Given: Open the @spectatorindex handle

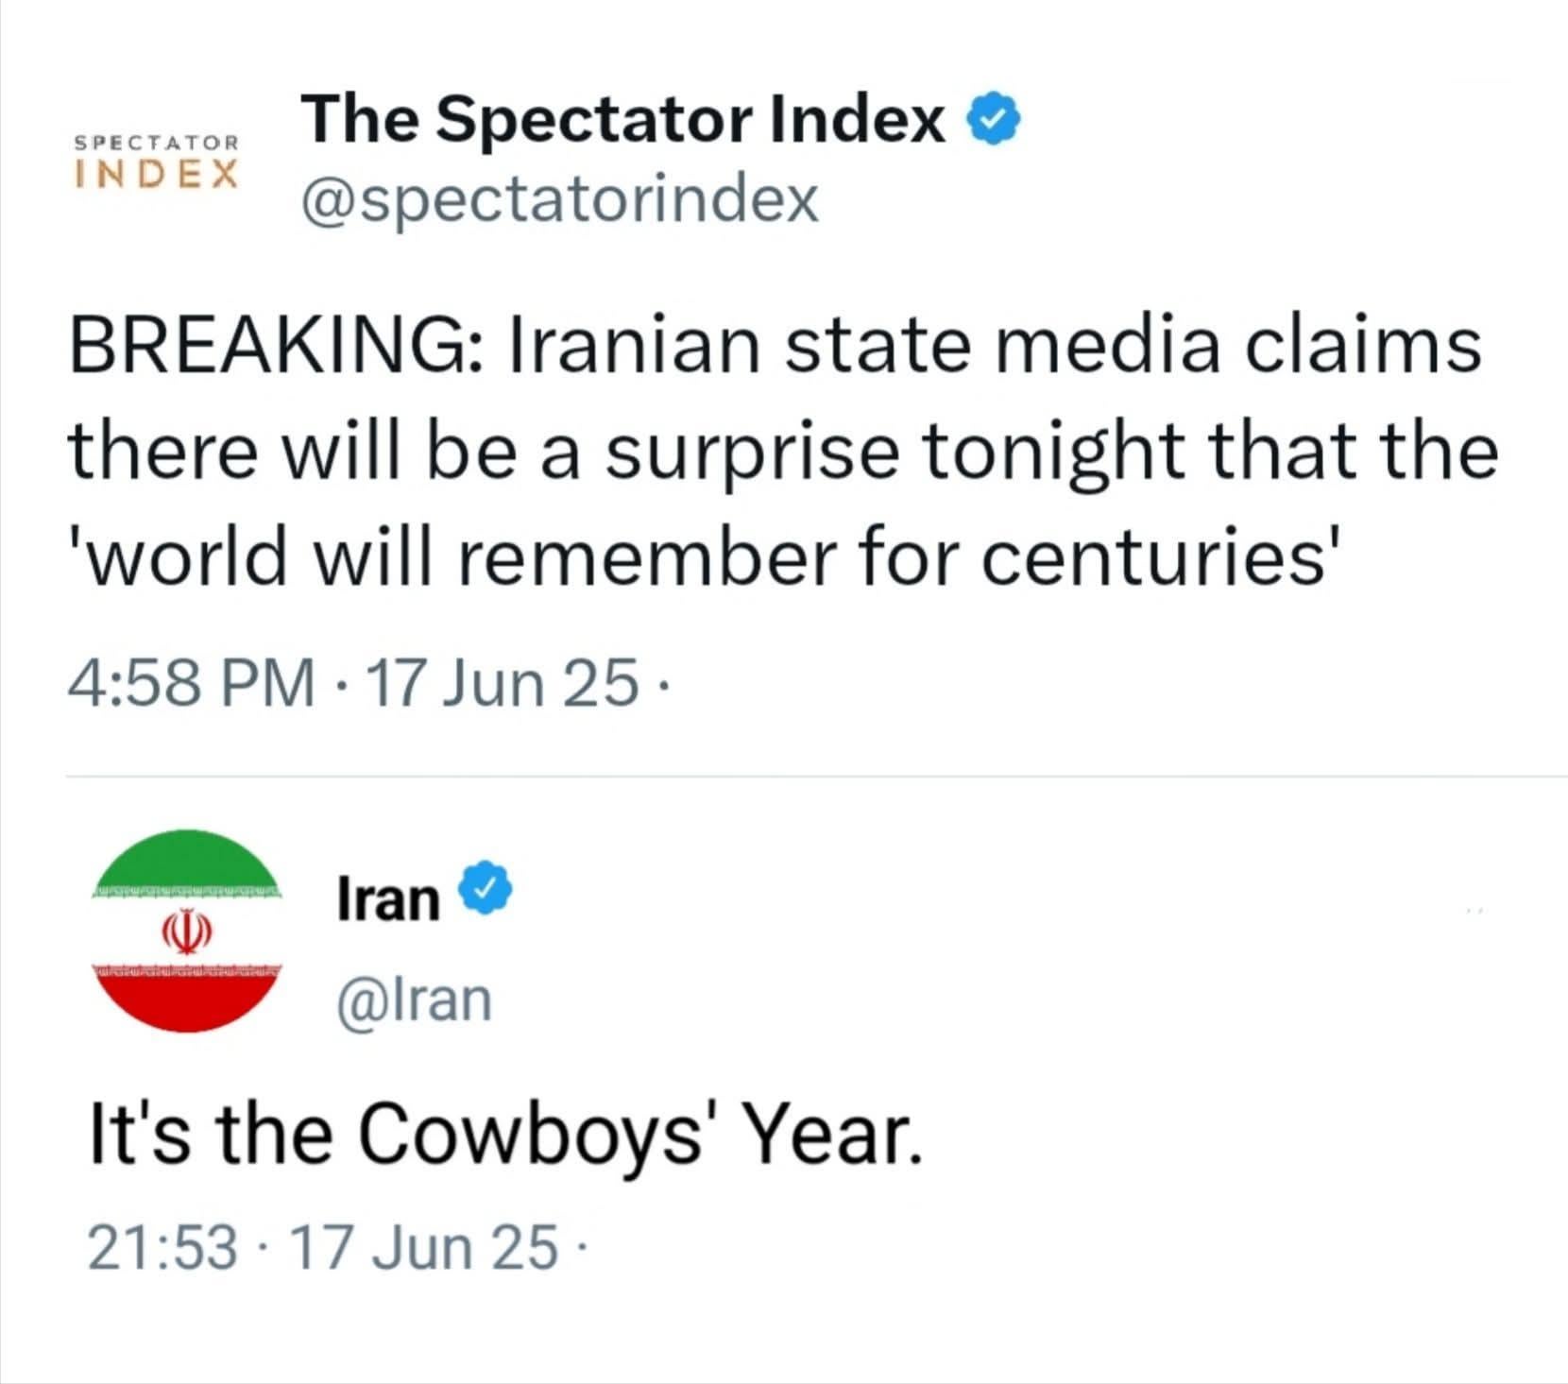Looking at the screenshot, I should pos(559,198).
